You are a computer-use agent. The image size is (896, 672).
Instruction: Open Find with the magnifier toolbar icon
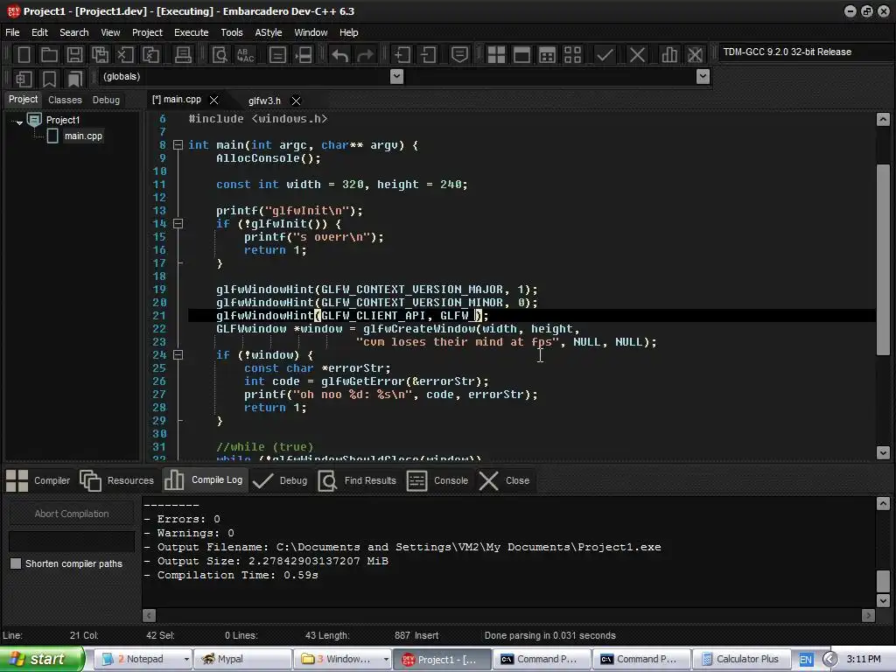220,55
